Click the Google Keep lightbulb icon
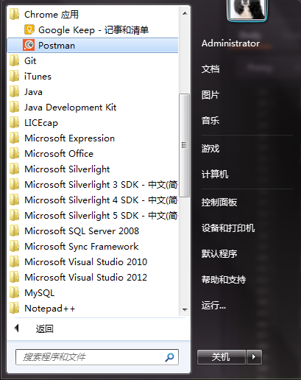Screen dimensions: 301x380 (x=29, y=29)
